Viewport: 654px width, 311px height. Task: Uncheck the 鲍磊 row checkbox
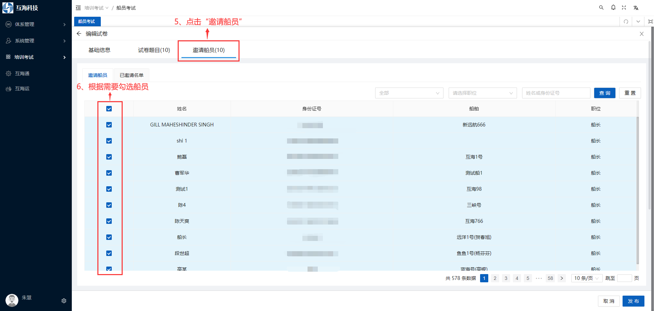109,157
